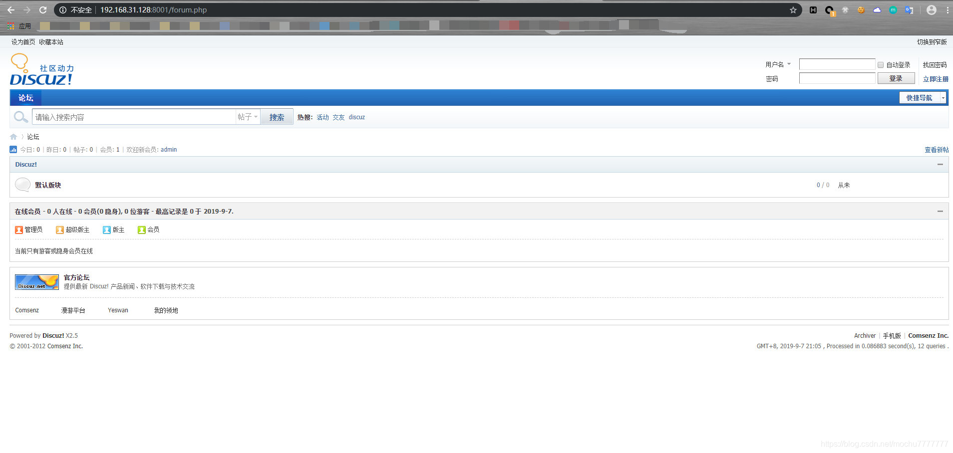This screenshot has width=953, height=453.
Task: Click 查看新帖 view new posts link
Action: [937, 150]
